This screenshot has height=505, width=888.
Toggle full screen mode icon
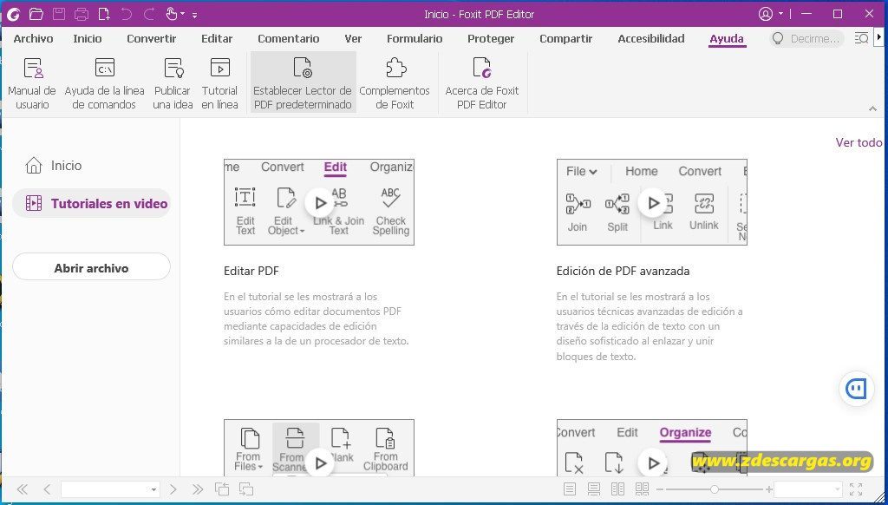[856, 489]
